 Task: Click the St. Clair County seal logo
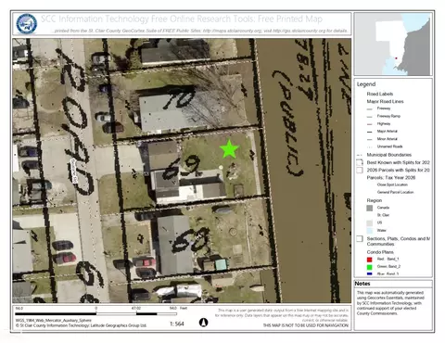click(x=27, y=24)
